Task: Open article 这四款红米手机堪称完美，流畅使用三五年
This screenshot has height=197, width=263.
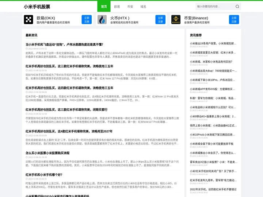Action: coord(69,88)
